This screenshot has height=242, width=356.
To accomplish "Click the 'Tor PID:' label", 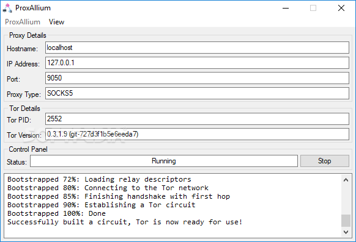I will [x=19, y=120].
